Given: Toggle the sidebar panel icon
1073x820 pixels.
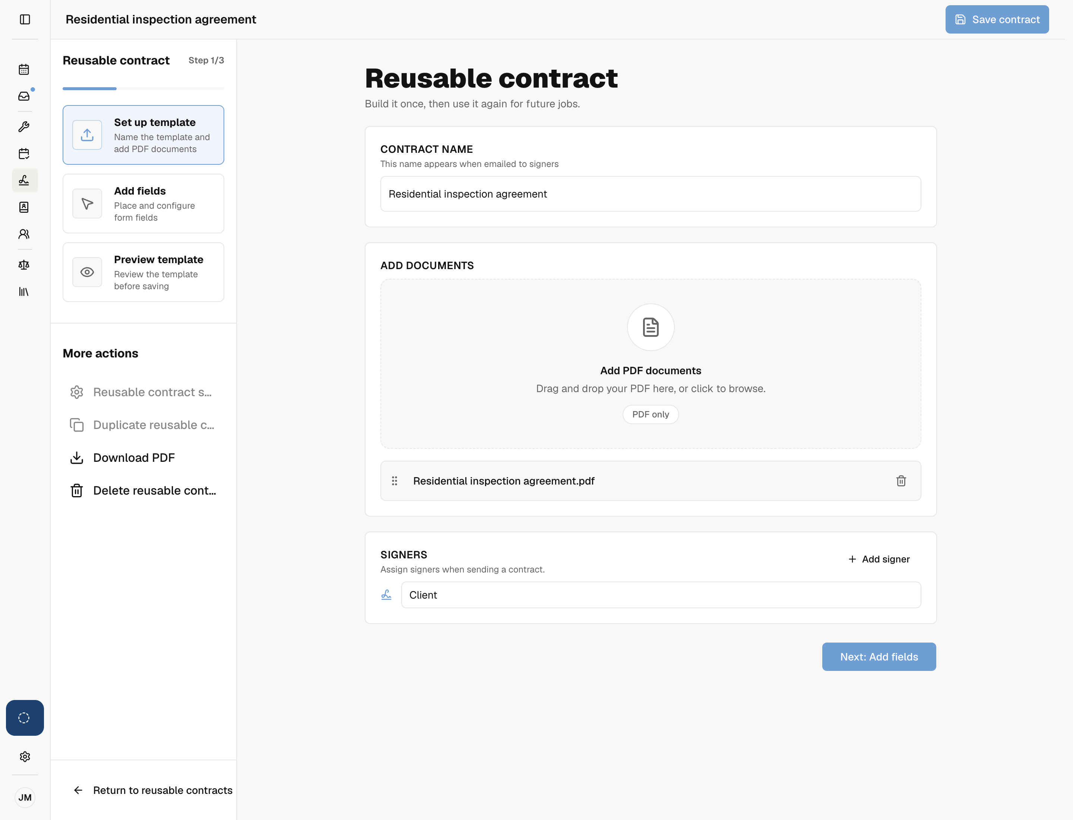Looking at the screenshot, I should [x=25, y=19].
